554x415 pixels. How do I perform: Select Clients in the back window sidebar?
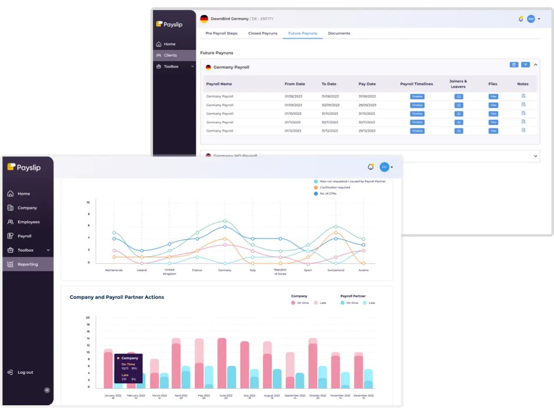pyautogui.click(x=175, y=55)
